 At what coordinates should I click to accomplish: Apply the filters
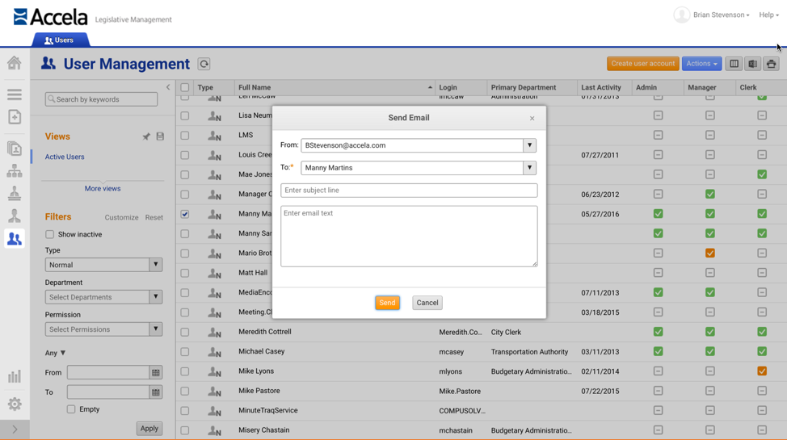click(149, 429)
